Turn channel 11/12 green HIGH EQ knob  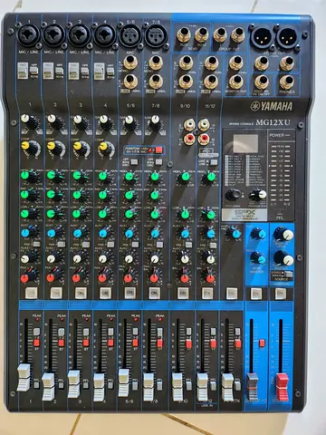pyautogui.click(x=211, y=177)
